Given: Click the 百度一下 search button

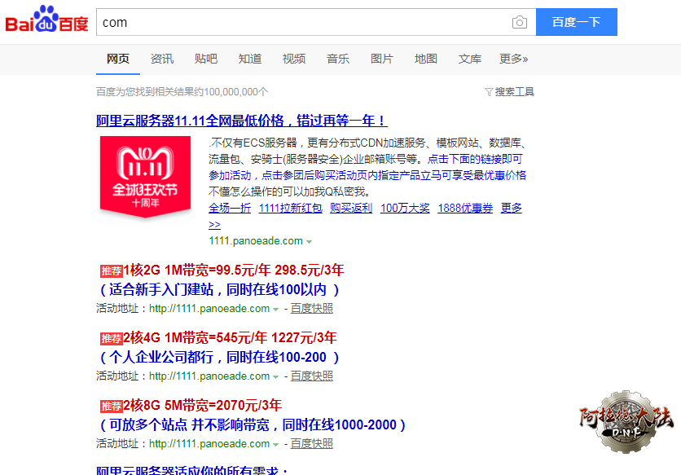Looking at the screenshot, I should [577, 22].
